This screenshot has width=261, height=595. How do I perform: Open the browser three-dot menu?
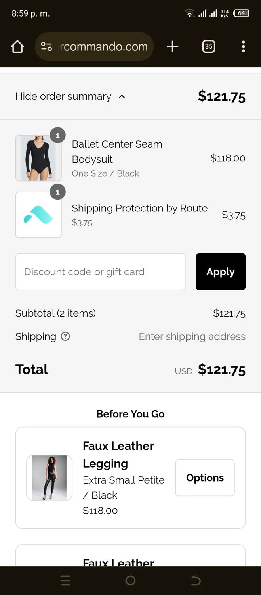(x=243, y=47)
